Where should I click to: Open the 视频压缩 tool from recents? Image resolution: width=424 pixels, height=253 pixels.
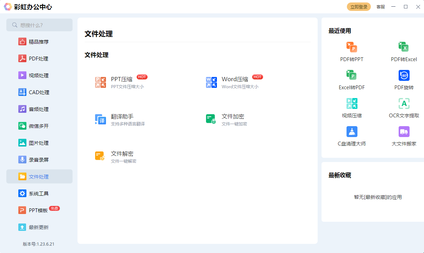tap(351, 107)
